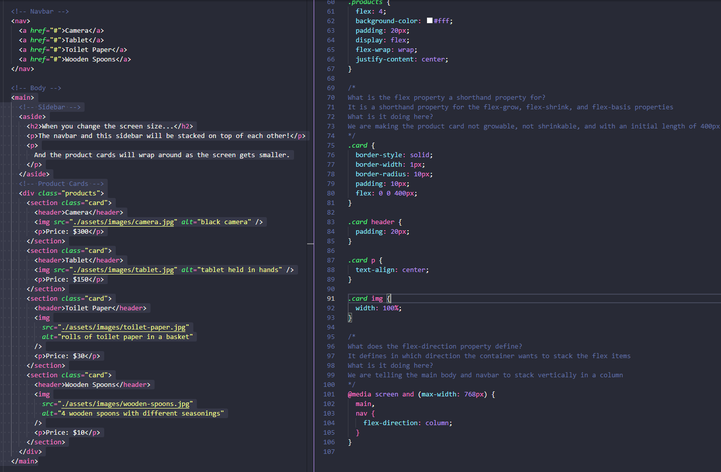
Task: Click the tablet.jpg image path link
Action: point(123,269)
